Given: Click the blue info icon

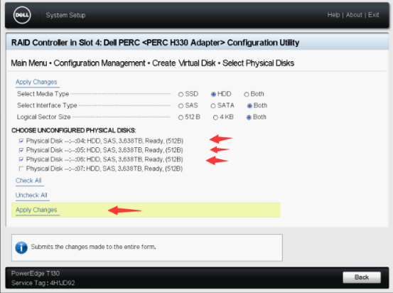Looking at the screenshot, I should 21,247.
